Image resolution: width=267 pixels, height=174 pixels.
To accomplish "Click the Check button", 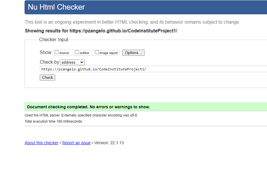I will (x=48, y=77).
